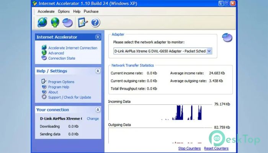The height and width of the screenshot is (153, 268).
Task: Open the Options menu
Action: pyautogui.click(x=64, y=11)
